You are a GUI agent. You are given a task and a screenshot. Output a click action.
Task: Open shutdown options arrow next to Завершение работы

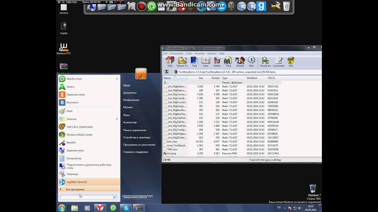click(151, 197)
